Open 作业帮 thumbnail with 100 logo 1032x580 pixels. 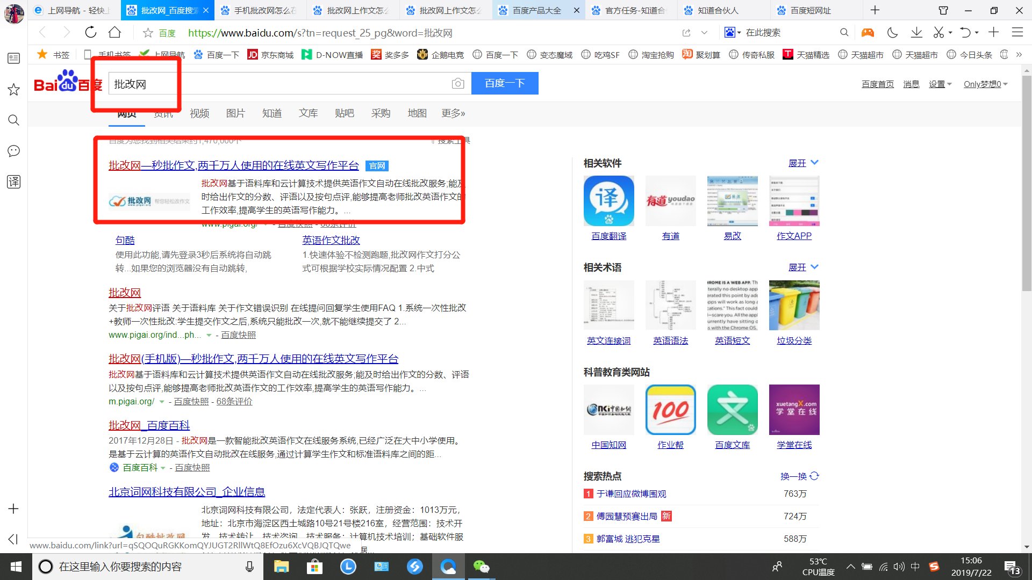tap(670, 410)
